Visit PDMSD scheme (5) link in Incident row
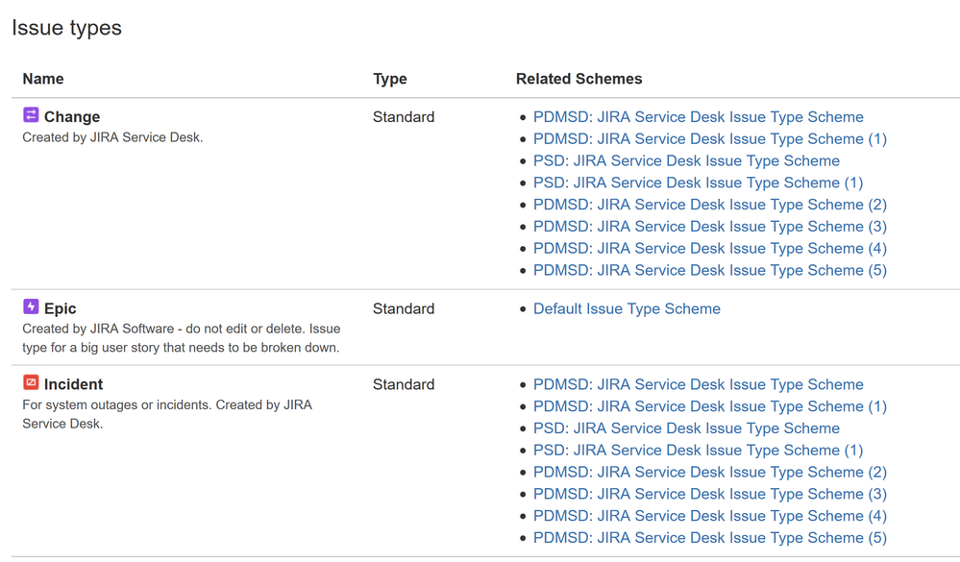 point(709,538)
